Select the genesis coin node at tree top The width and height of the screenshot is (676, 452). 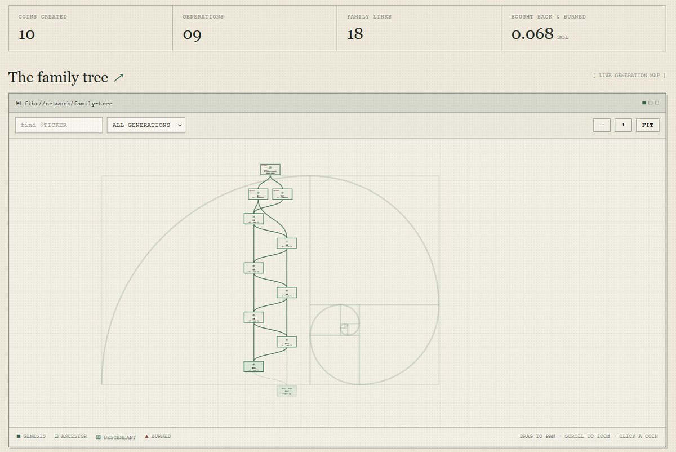(x=270, y=169)
